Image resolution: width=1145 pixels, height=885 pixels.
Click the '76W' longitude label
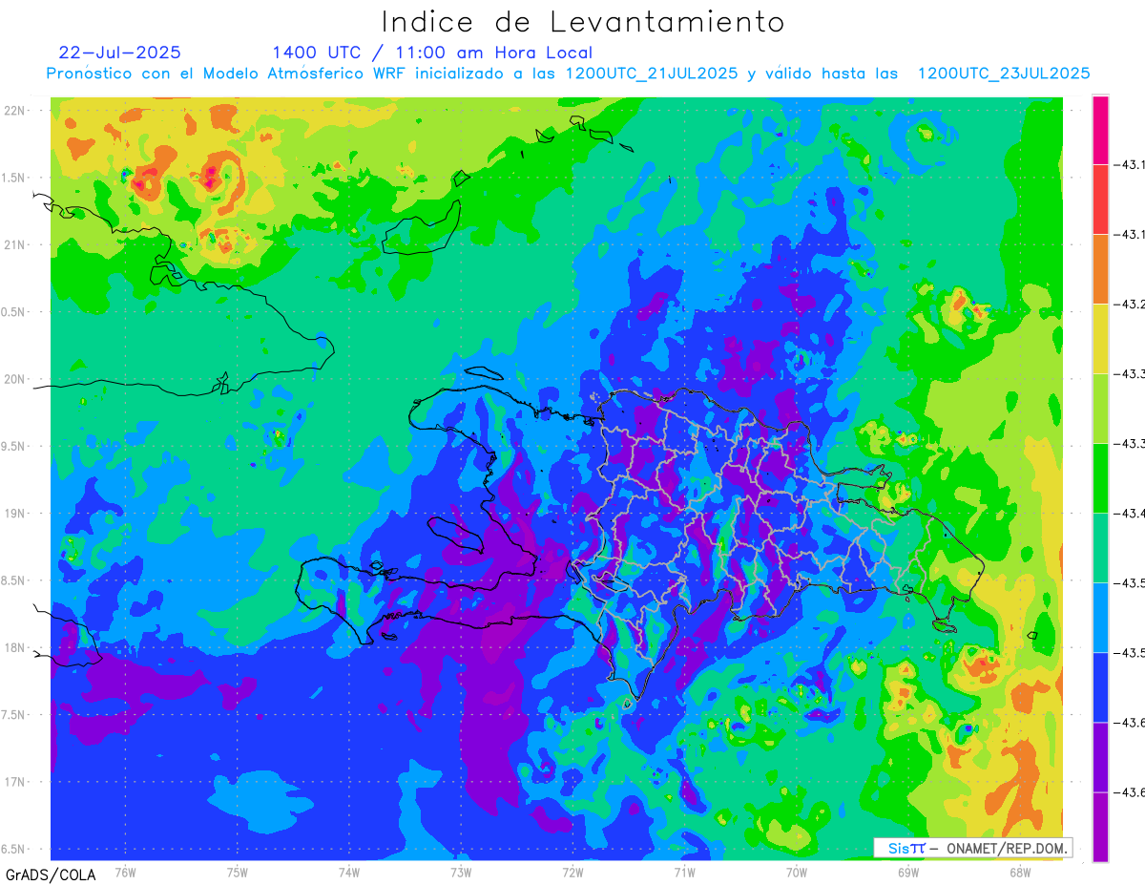pos(125,872)
